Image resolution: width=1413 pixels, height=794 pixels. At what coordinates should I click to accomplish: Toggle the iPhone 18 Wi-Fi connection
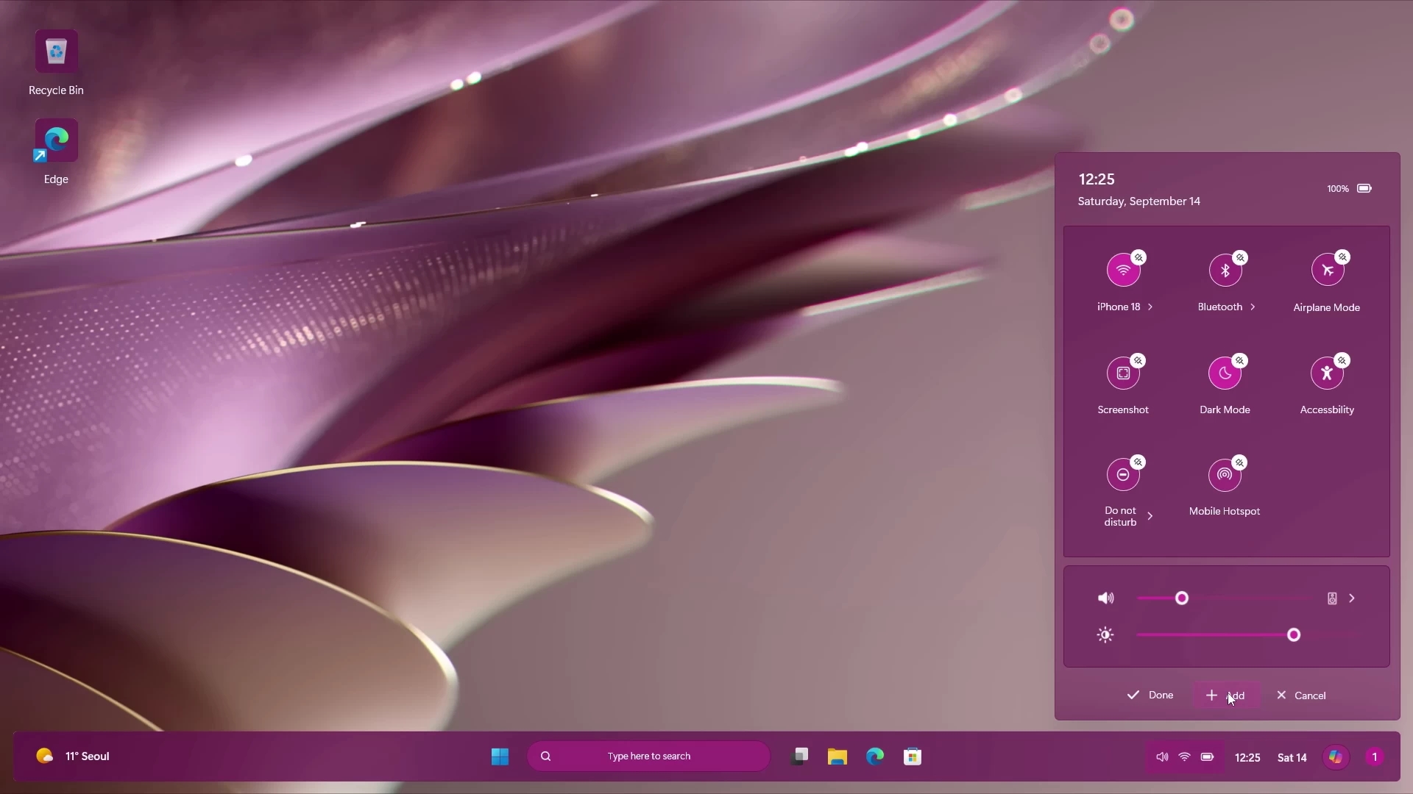(x=1122, y=270)
